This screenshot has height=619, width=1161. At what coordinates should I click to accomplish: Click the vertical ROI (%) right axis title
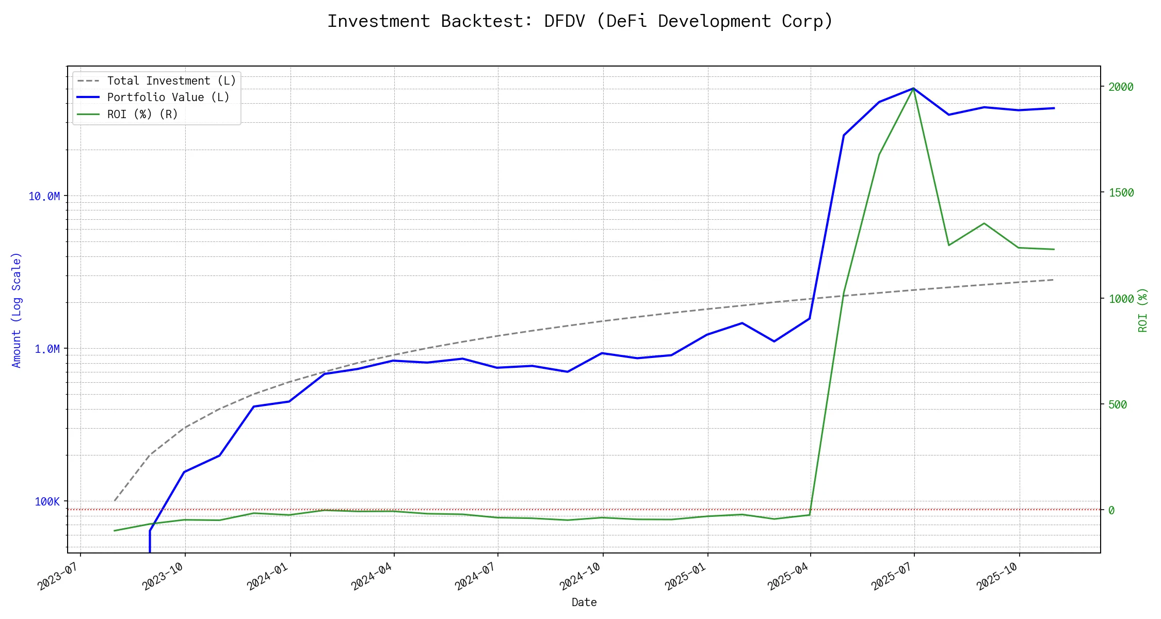pyautogui.click(x=1142, y=310)
